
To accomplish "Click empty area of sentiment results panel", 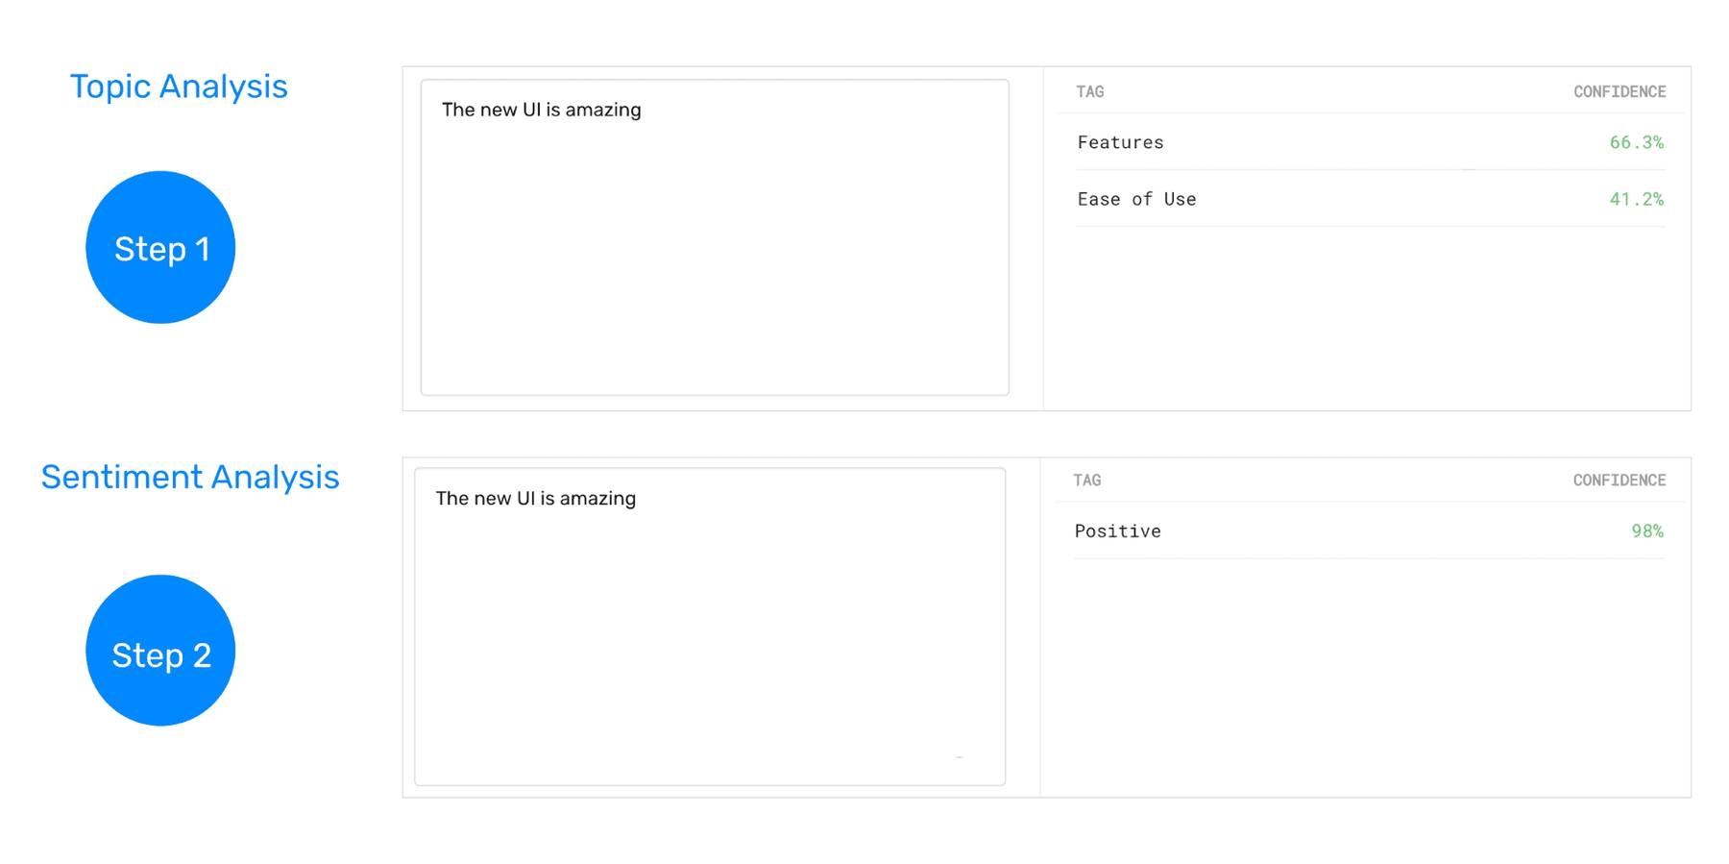I will 1364,682.
